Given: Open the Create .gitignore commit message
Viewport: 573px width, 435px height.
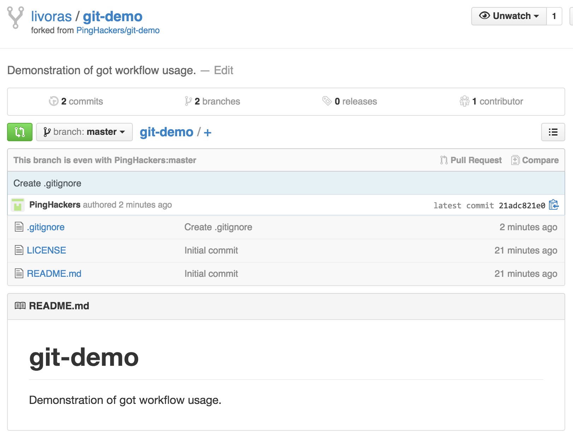Looking at the screenshot, I should 47,183.
